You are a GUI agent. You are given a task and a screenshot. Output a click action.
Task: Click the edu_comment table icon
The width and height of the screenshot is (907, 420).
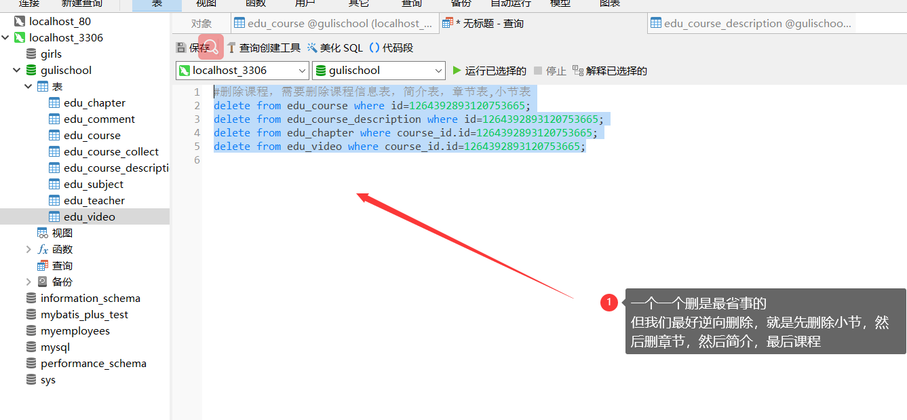[54, 119]
